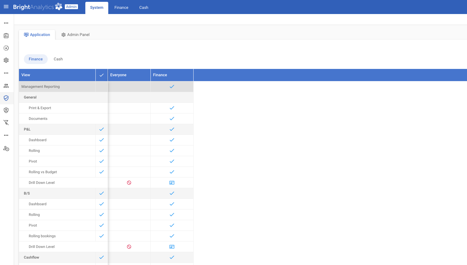Select the dashboard reports icon in the sidebar
This screenshot has width=467, height=265.
click(x=6, y=36)
